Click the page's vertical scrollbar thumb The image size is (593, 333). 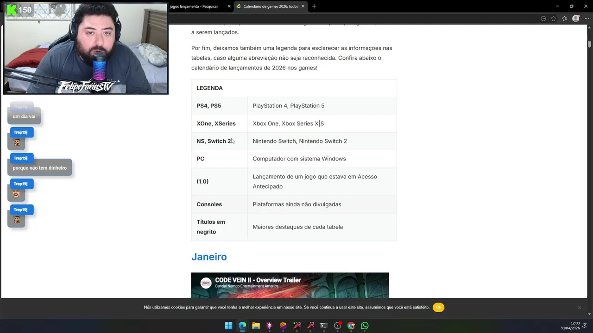(x=589, y=44)
